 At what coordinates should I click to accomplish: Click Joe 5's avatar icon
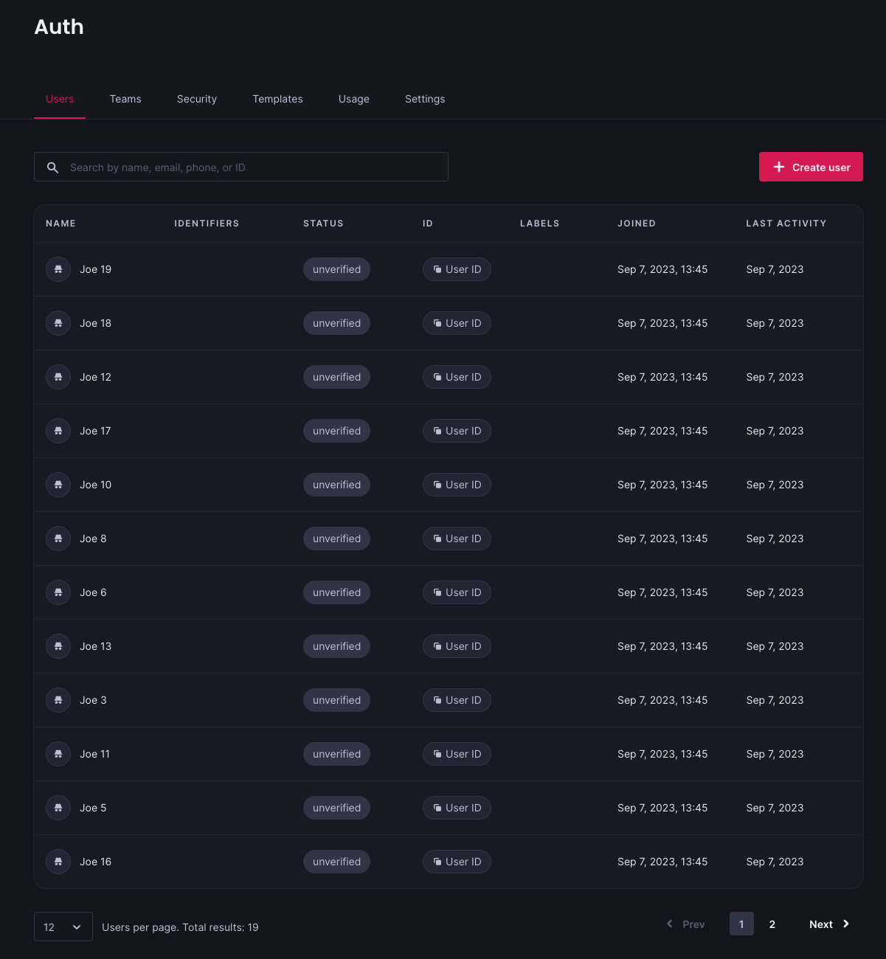click(x=58, y=808)
